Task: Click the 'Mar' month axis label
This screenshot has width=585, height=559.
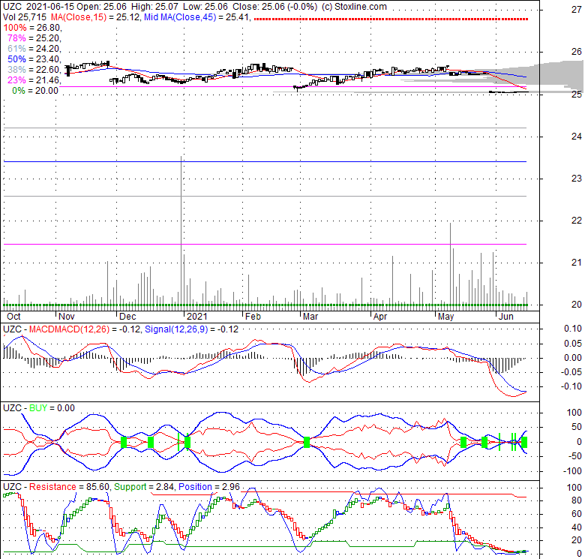Action: pos(310,317)
